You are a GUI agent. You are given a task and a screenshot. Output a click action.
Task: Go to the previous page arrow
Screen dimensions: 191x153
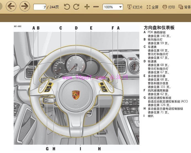(x=11, y=6)
